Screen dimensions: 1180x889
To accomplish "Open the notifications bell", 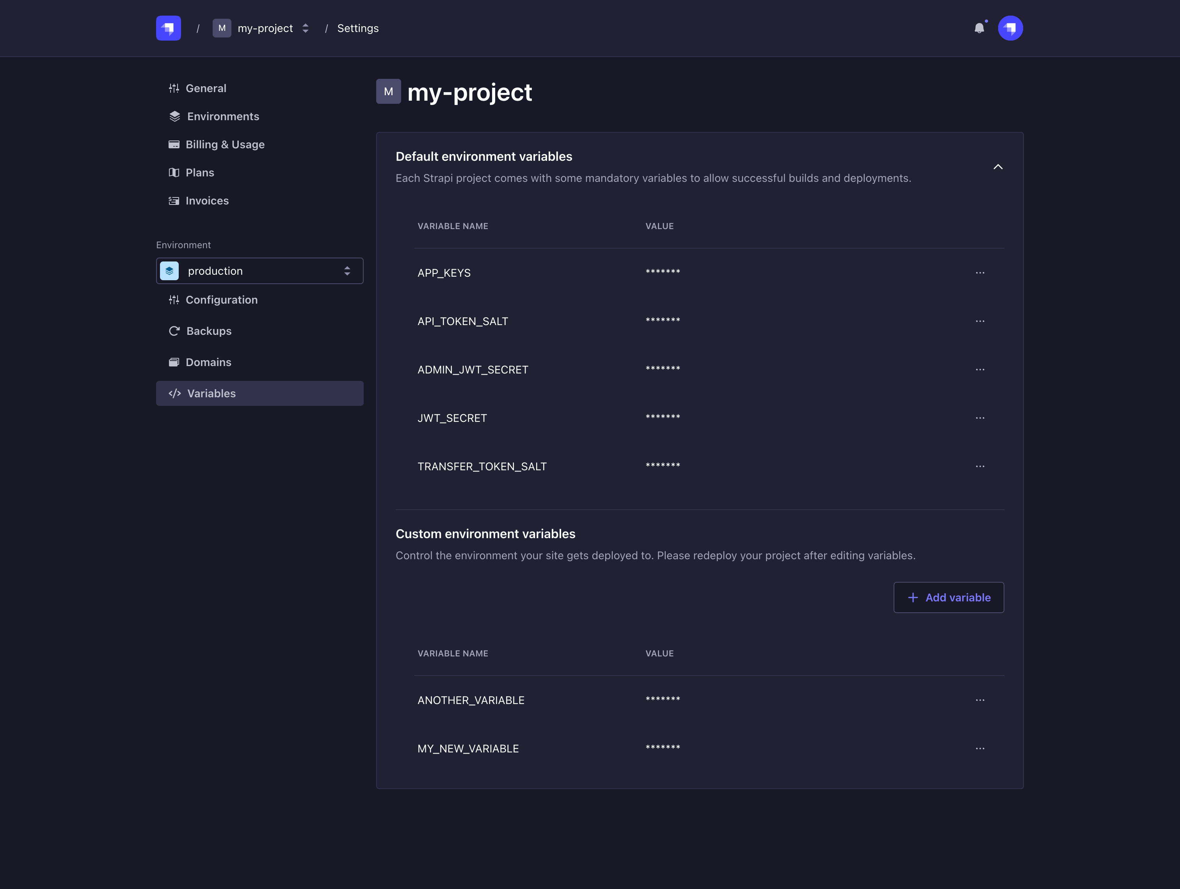I will 979,28.
